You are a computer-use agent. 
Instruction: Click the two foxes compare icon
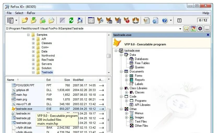[136, 20]
